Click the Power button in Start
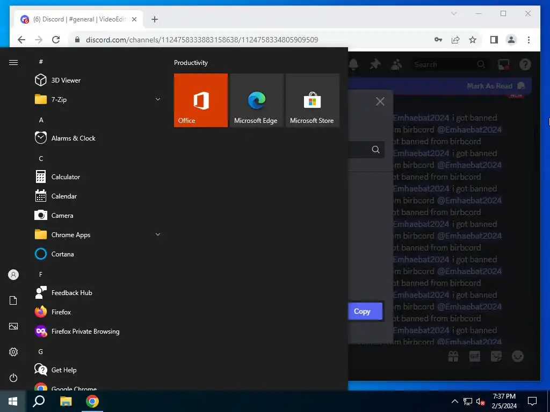Image resolution: width=550 pixels, height=412 pixels. click(13, 378)
